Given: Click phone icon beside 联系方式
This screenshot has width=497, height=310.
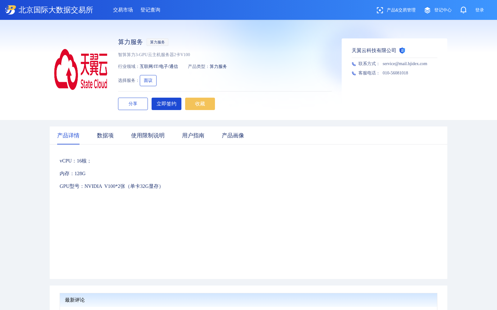Looking at the screenshot, I should tap(354, 64).
